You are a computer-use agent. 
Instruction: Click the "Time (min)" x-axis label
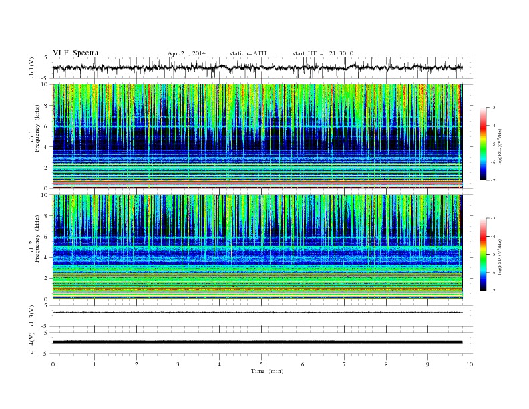[267, 371]
